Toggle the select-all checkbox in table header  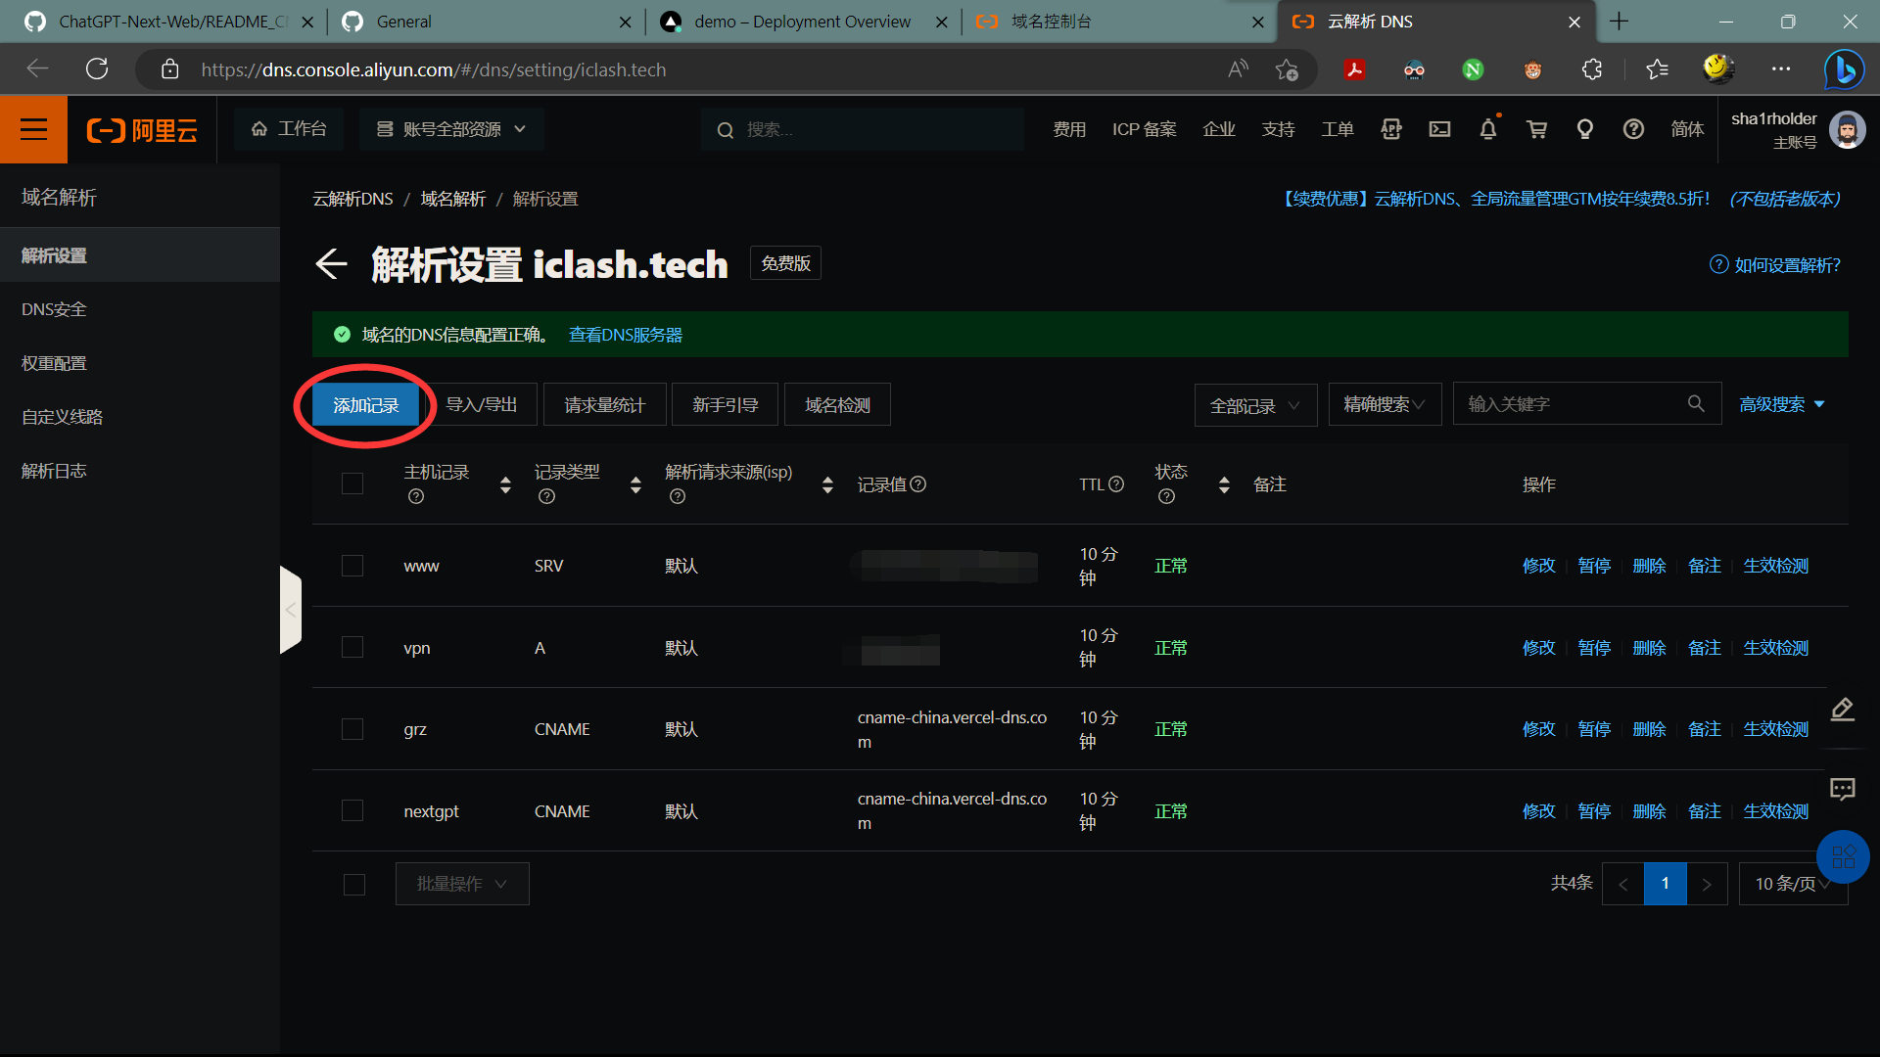point(352,484)
